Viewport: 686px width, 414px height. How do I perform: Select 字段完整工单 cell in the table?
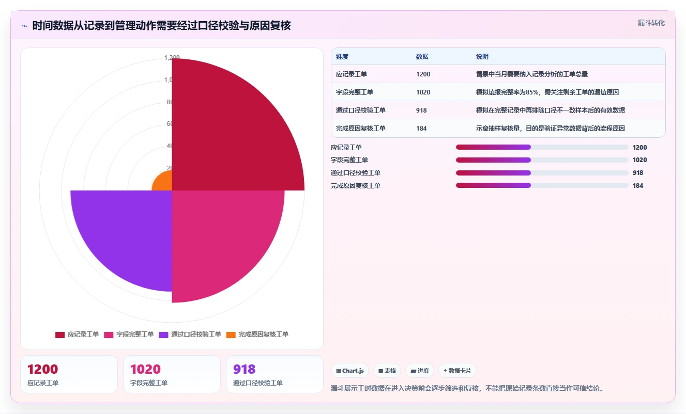coord(355,92)
